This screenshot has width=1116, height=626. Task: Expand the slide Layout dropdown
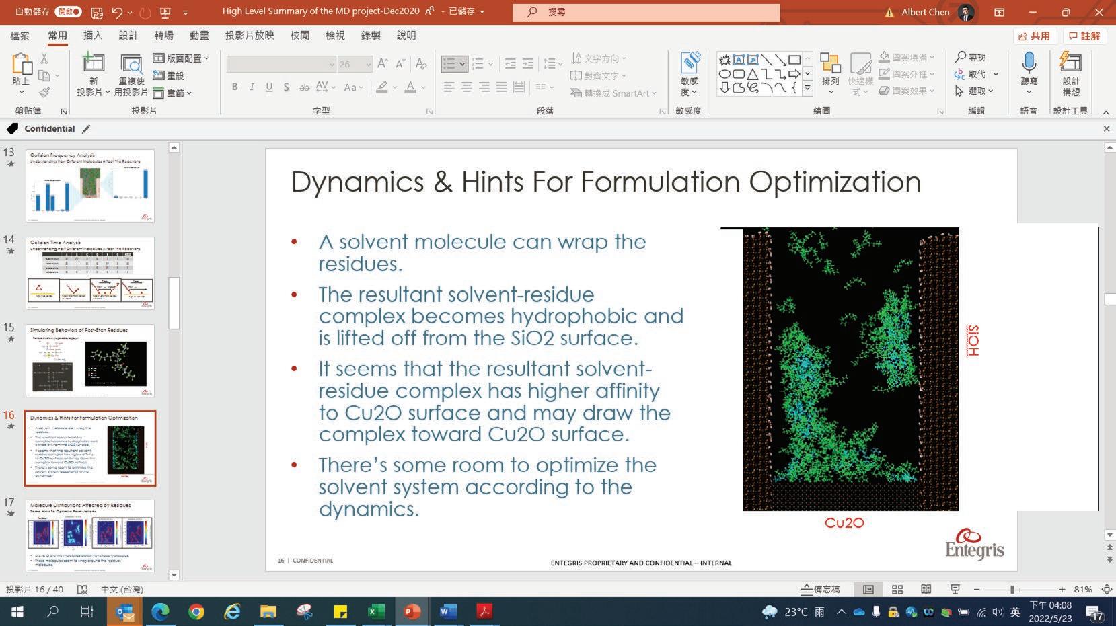[x=181, y=58]
